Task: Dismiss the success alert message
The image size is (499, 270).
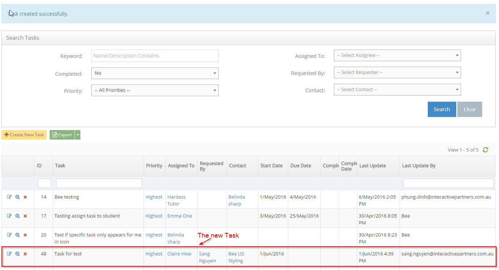Action: tap(487, 13)
